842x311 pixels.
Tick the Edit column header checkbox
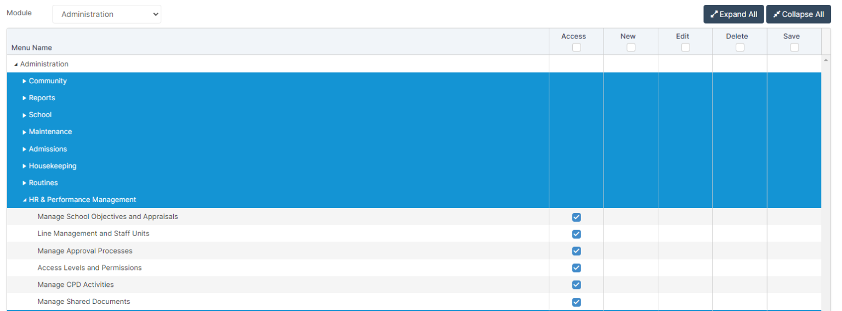(685, 48)
